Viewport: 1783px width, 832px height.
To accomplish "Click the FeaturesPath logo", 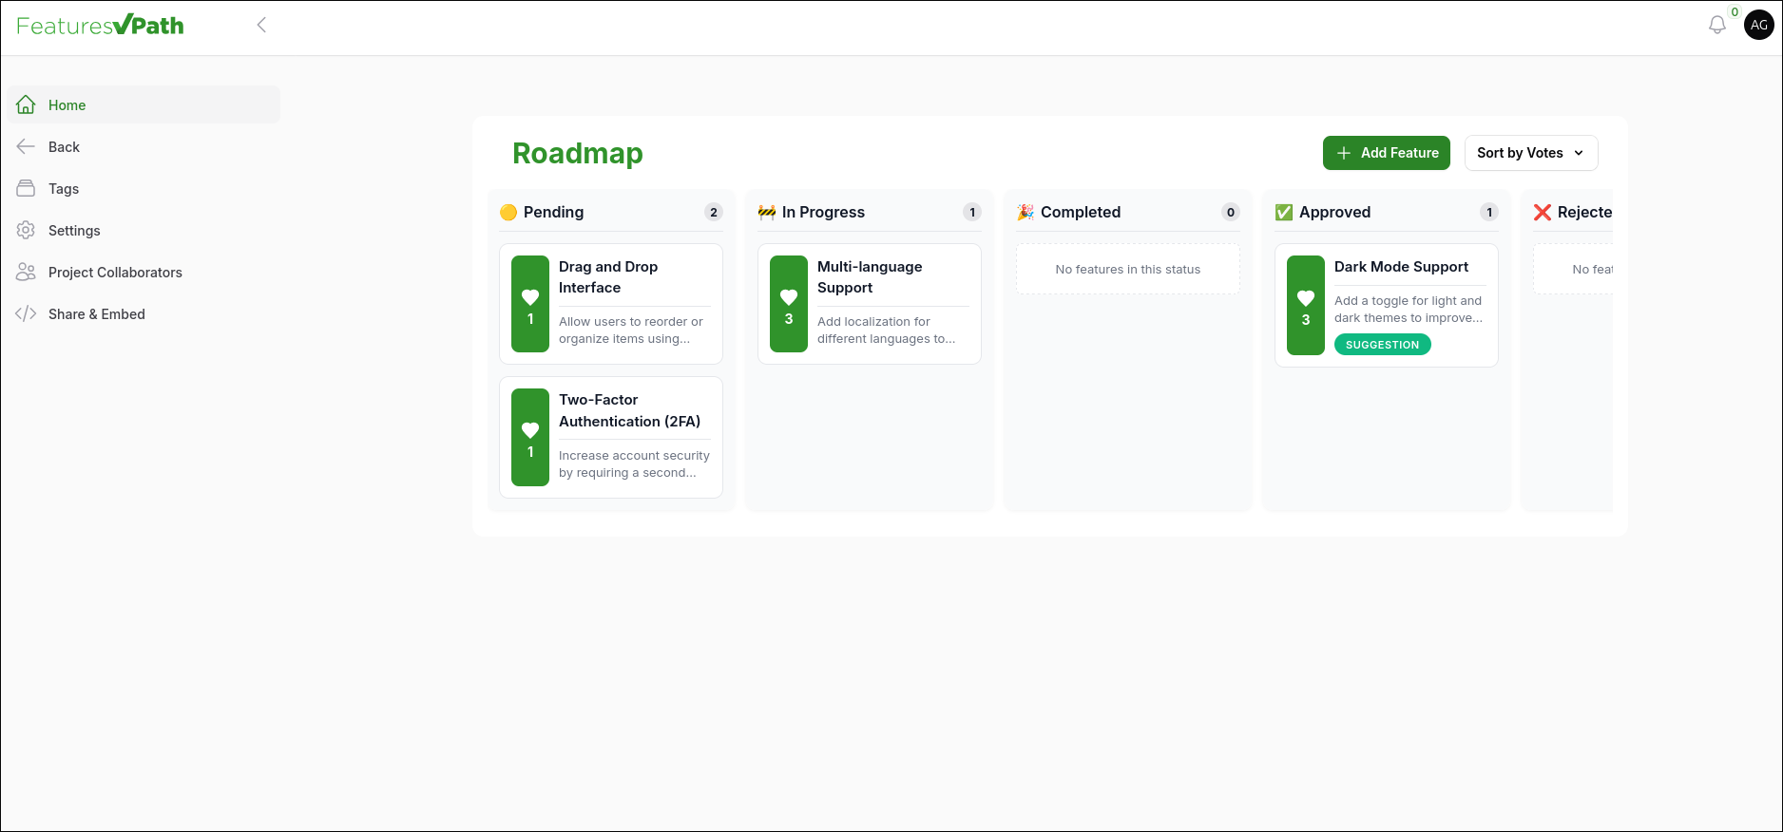I will coord(101,26).
